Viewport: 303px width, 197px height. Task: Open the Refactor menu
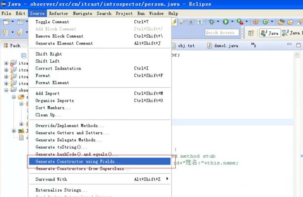[59, 14]
